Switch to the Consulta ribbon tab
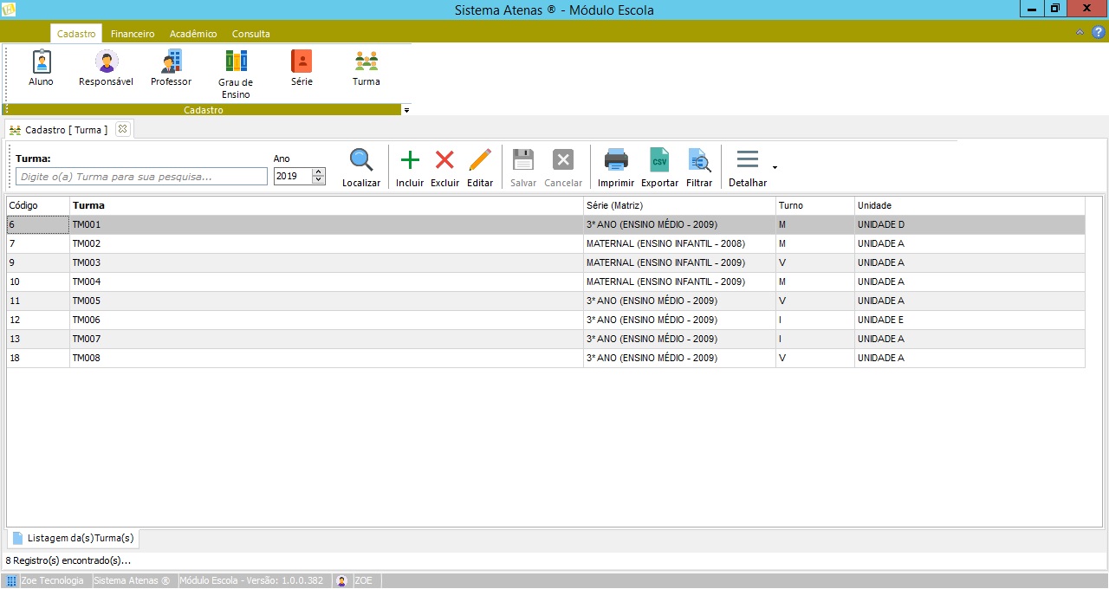Screen dimensions: 1109x589 click(251, 34)
